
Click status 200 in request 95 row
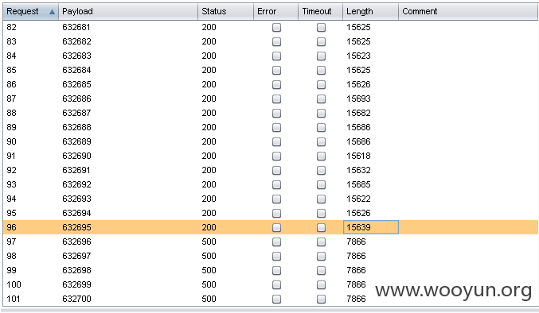[209, 213]
